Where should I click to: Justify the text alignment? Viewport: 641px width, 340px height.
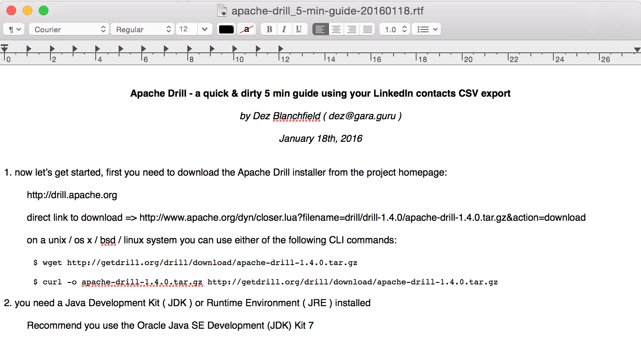click(x=367, y=29)
